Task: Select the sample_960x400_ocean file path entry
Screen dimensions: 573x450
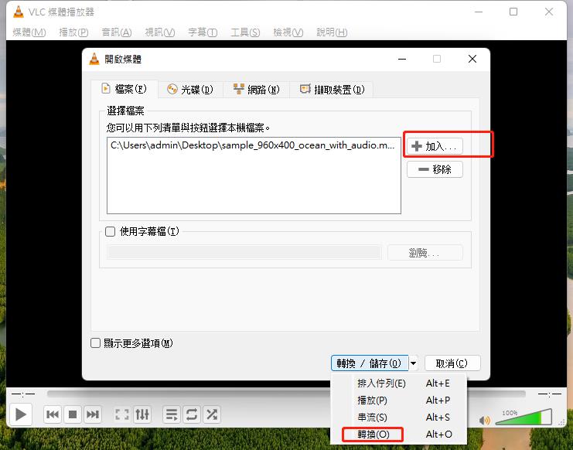Action: coord(253,145)
